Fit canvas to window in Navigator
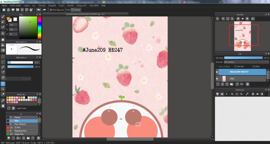The width and height of the screenshot is (270, 144). [x=228, y=19]
